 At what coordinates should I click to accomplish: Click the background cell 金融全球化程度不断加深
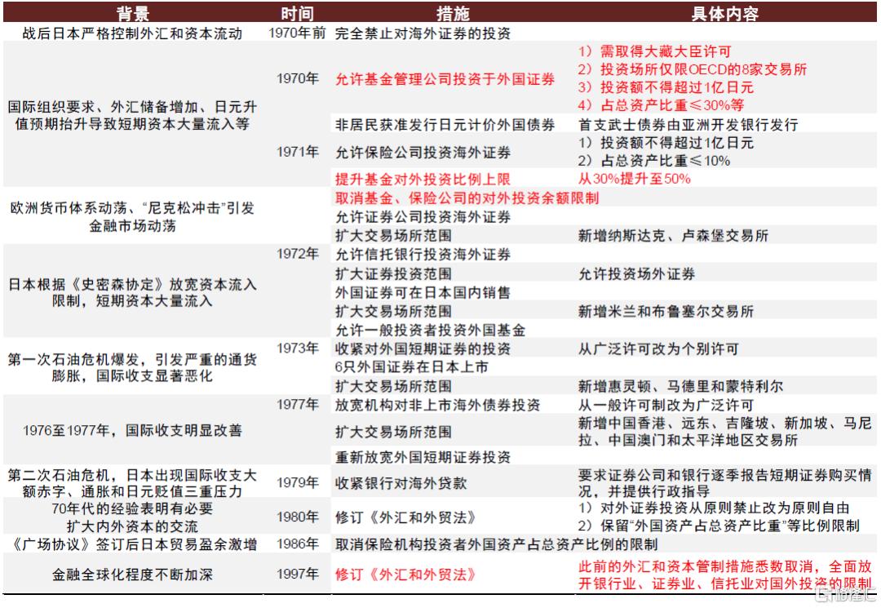[133, 575]
